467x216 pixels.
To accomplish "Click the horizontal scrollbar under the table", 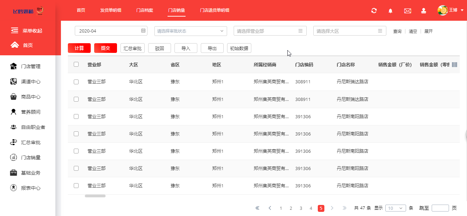I will tap(95, 196).
